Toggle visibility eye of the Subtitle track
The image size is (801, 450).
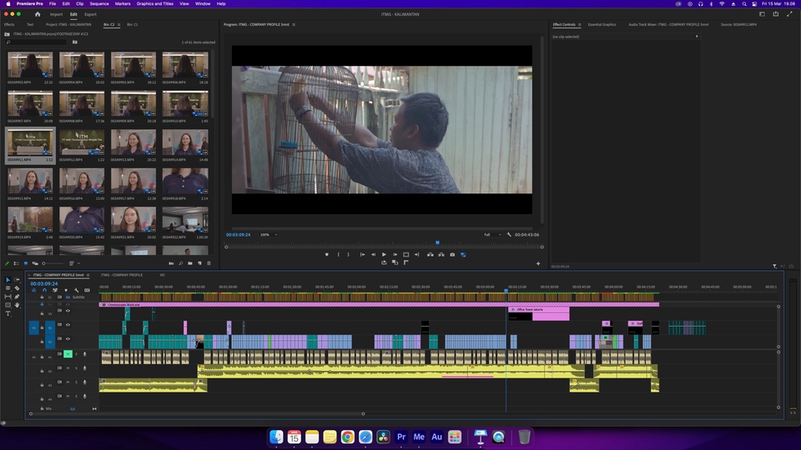point(68,297)
